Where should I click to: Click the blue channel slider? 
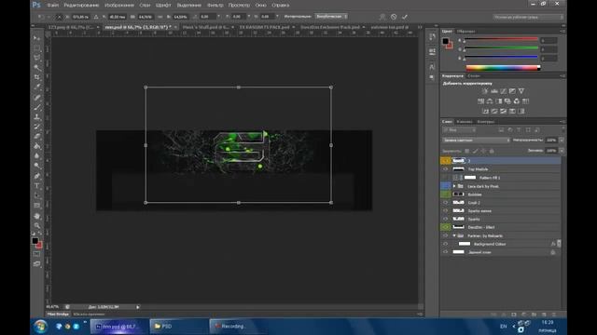pyautogui.click(x=501, y=58)
